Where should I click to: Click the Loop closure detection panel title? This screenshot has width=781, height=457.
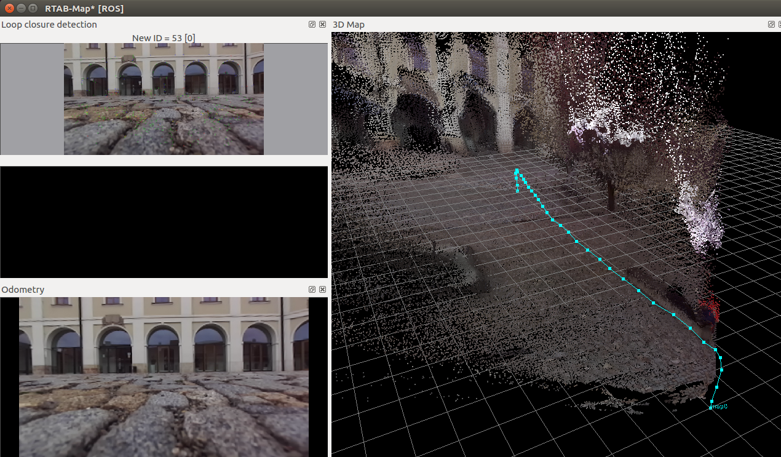point(49,25)
